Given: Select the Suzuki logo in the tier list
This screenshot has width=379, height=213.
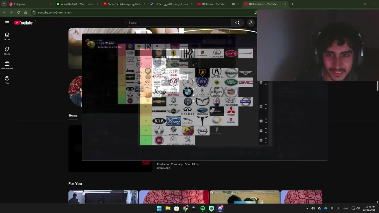Looking at the screenshot, I should click(x=231, y=121).
